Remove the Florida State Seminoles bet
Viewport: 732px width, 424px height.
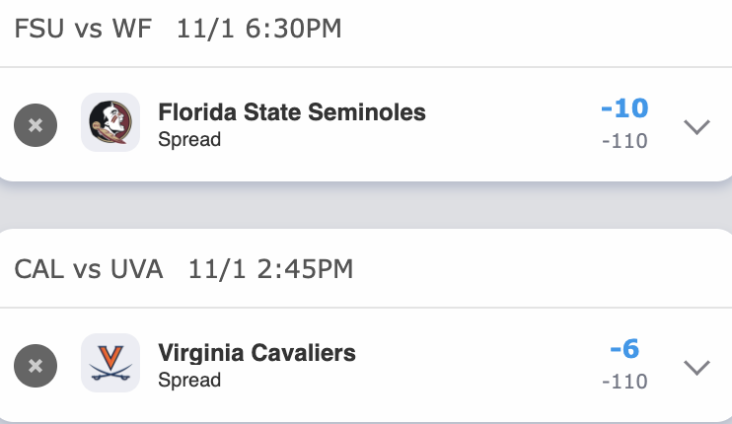36,125
